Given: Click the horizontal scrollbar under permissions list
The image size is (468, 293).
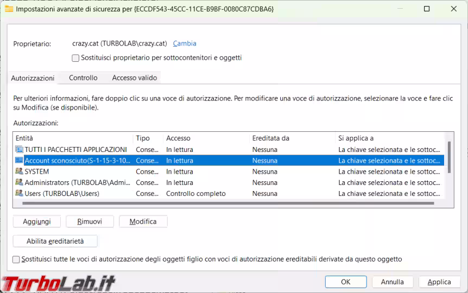Looking at the screenshot, I should tap(228, 203).
